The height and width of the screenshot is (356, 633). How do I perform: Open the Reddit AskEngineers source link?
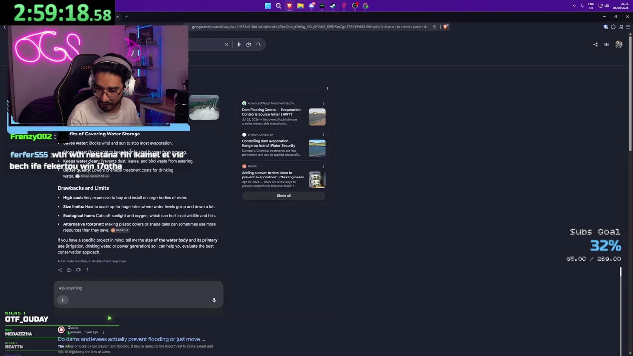[x=273, y=175]
